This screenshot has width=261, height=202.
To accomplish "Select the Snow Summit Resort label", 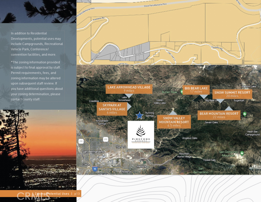I will [x=232, y=94].
